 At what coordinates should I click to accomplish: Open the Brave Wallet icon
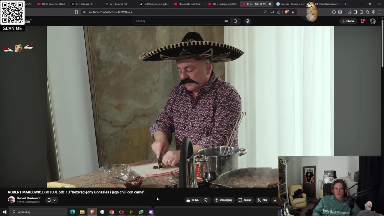coord(361,12)
